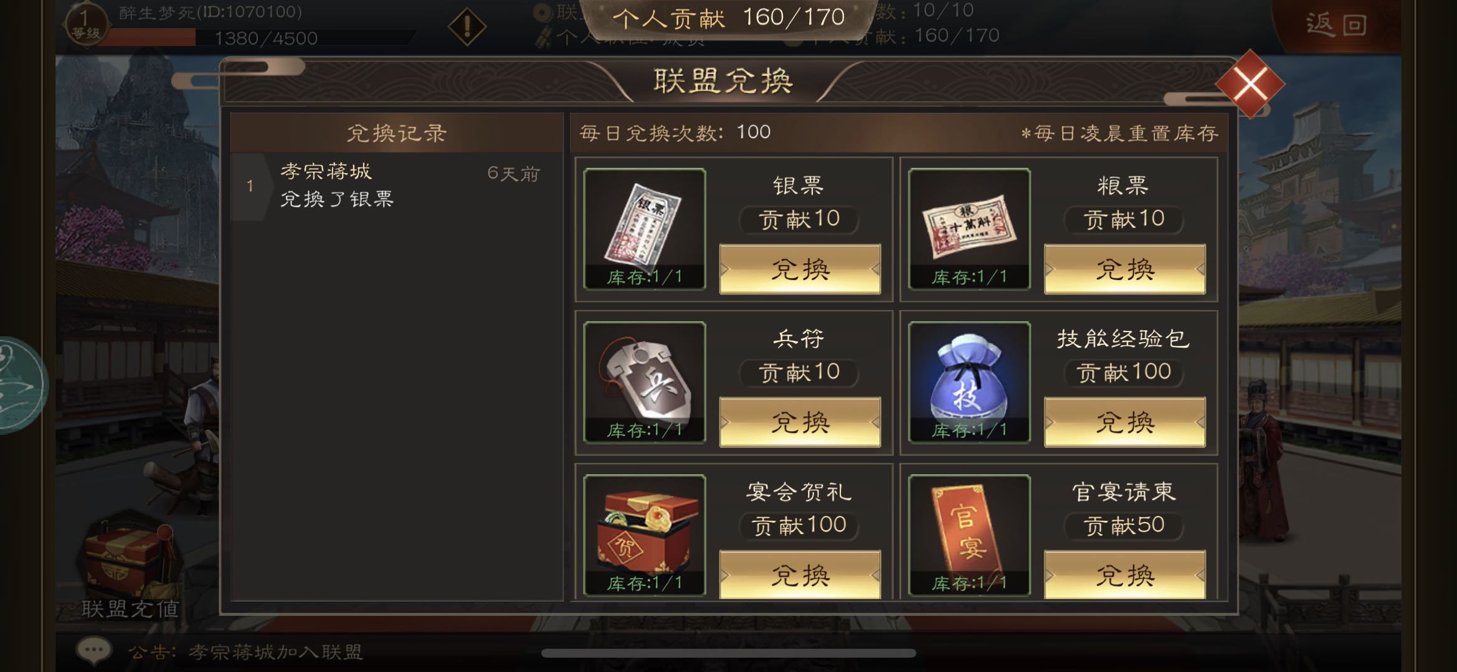This screenshot has height=672, width=1457.
Task: Tap the 银票 silver note item icon
Action: coord(644,229)
